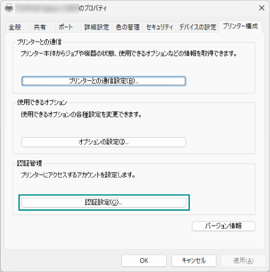Click the 認証設定(C) button
This screenshot has height=272, width=270.
(x=104, y=202)
